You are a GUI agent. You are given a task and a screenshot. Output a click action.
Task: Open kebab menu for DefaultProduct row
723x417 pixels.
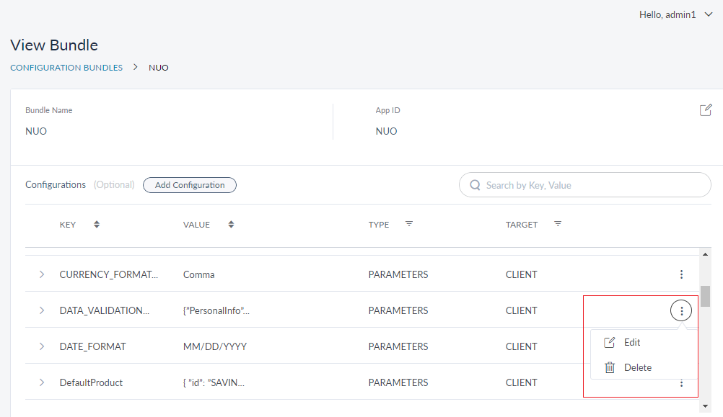pos(681,384)
